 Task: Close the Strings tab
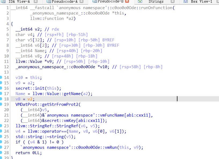tap(173, 2)
